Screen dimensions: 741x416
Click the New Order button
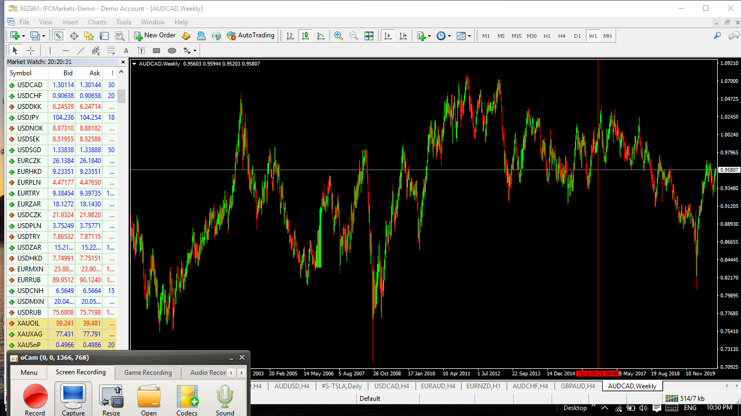[x=155, y=35]
